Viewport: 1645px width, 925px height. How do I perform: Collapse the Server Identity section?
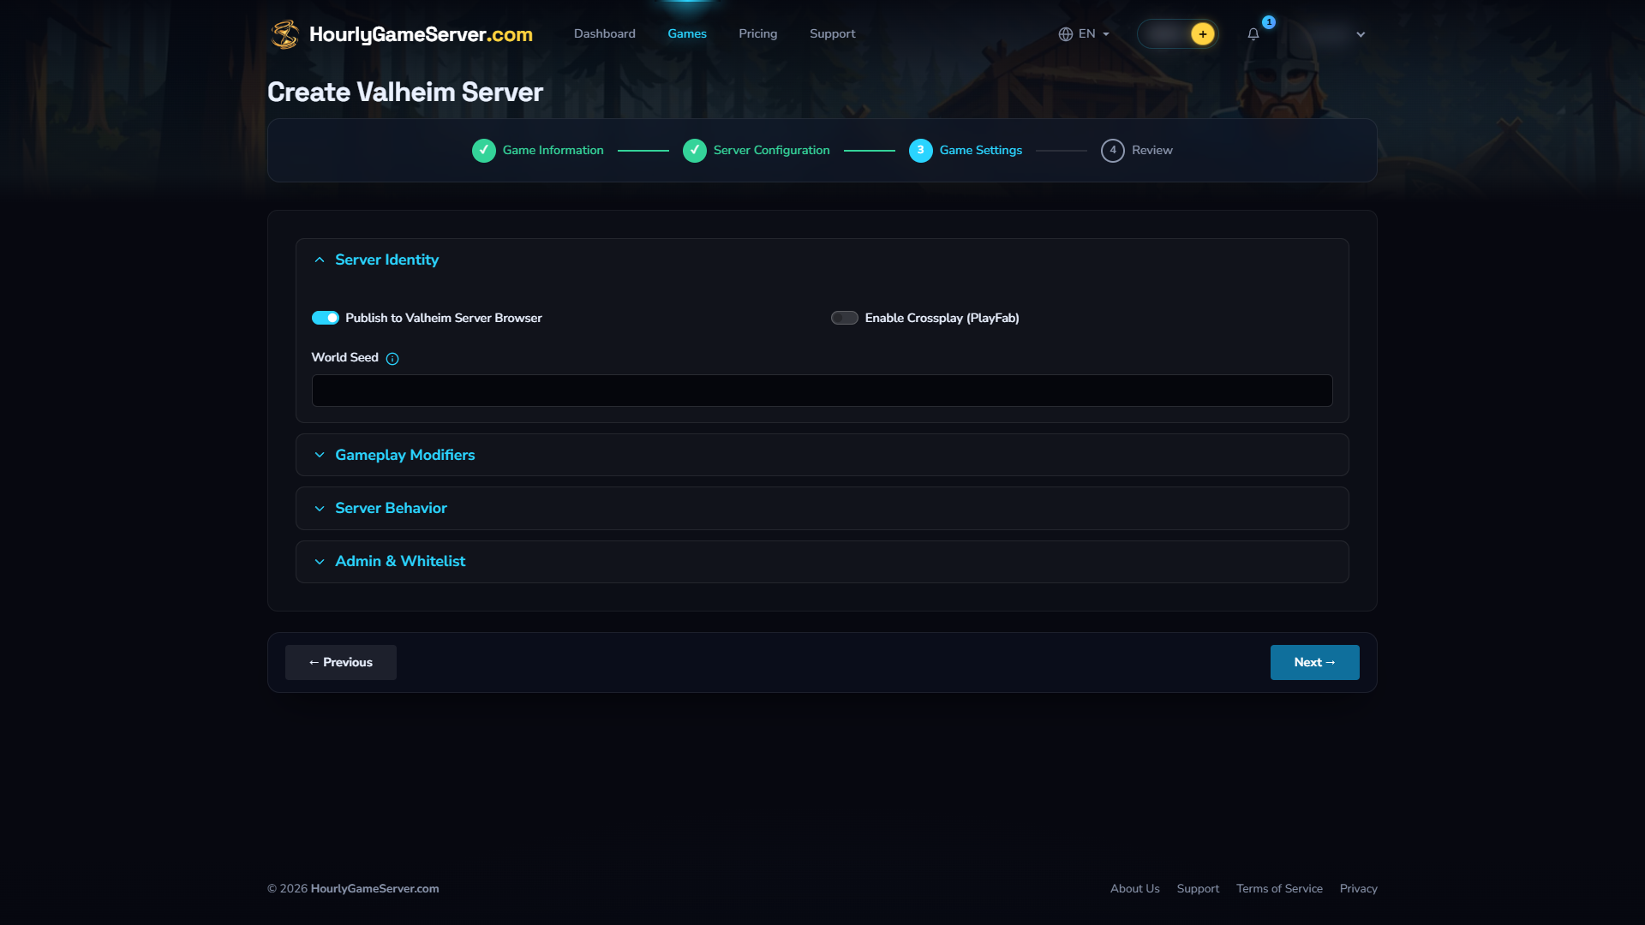[822, 260]
